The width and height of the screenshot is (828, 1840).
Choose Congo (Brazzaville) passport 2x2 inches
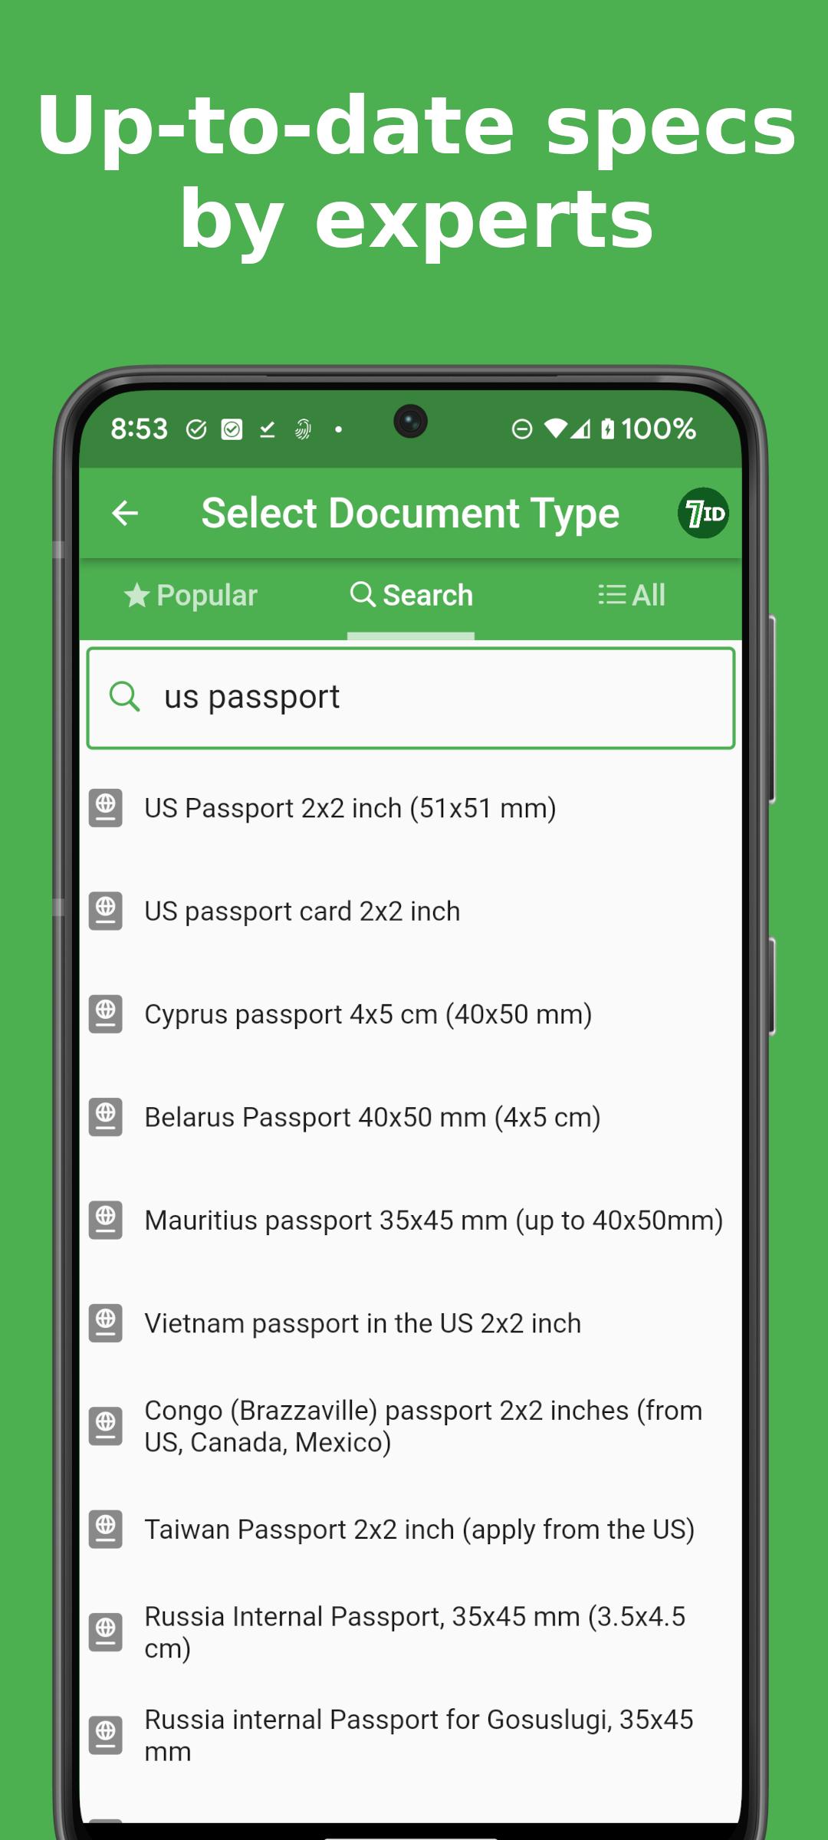[411, 1426]
